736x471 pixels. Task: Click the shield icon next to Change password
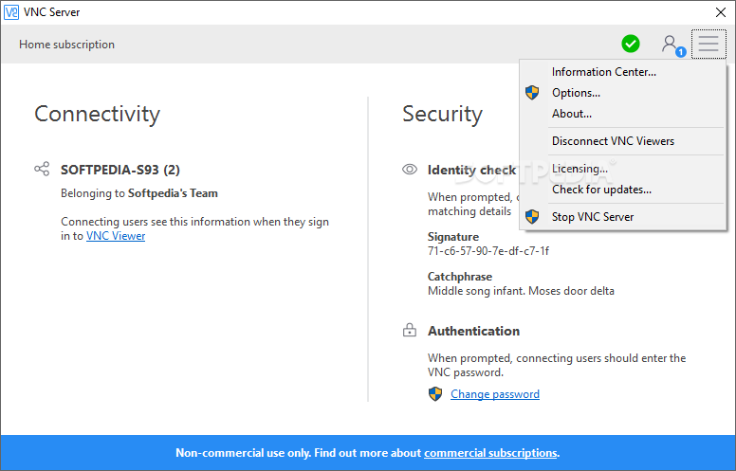pos(435,394)
